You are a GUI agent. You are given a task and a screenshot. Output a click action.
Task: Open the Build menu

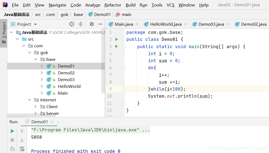(x=130, y=5)
